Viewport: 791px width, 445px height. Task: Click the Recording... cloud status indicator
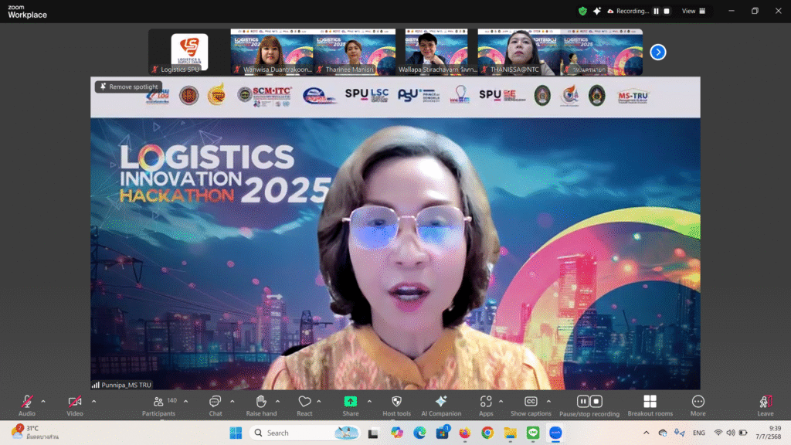pyautogui.click(x=628, y=11)
